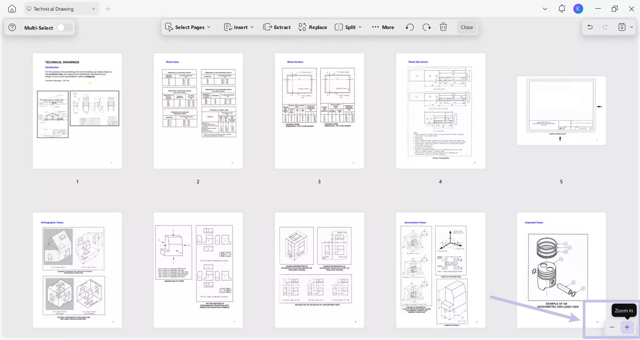Open the More options menu
Image resolution: width=640 pixels, height=340 pixels.
(x=383, y=27)
